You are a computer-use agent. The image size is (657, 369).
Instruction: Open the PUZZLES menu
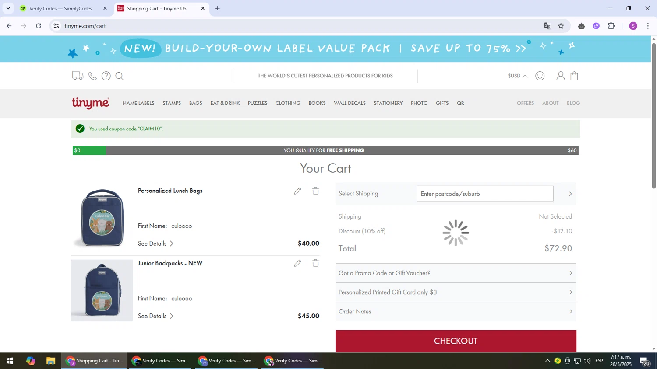point(258,103)
